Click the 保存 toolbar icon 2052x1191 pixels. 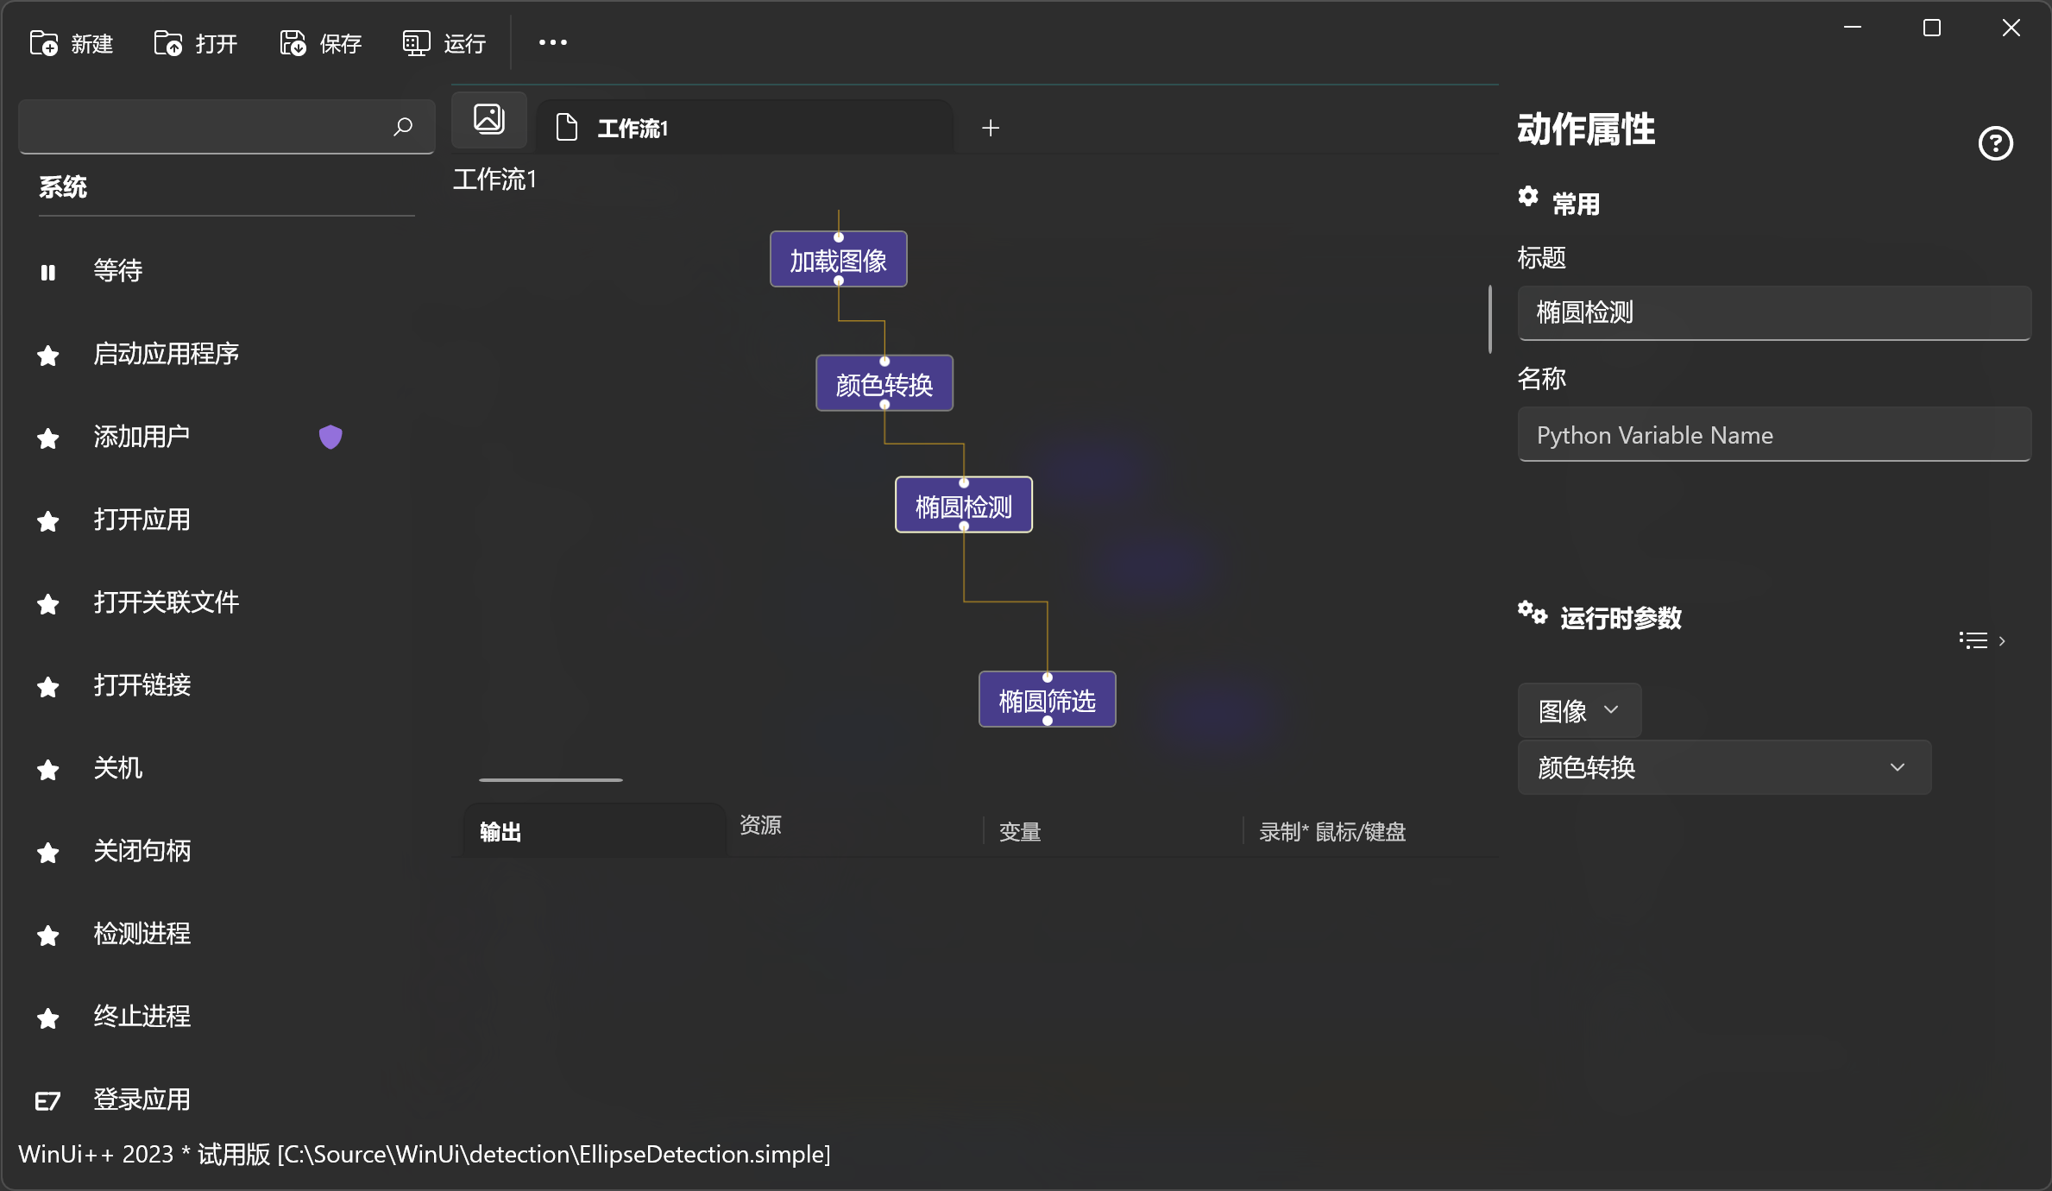click(x=292, y=42)
